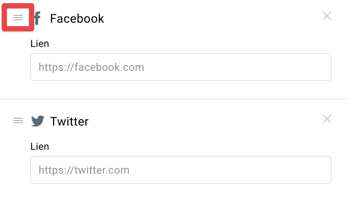Remove the Twitter entry with its X
The width and height of the screenshot is (349, 199).
327,119
